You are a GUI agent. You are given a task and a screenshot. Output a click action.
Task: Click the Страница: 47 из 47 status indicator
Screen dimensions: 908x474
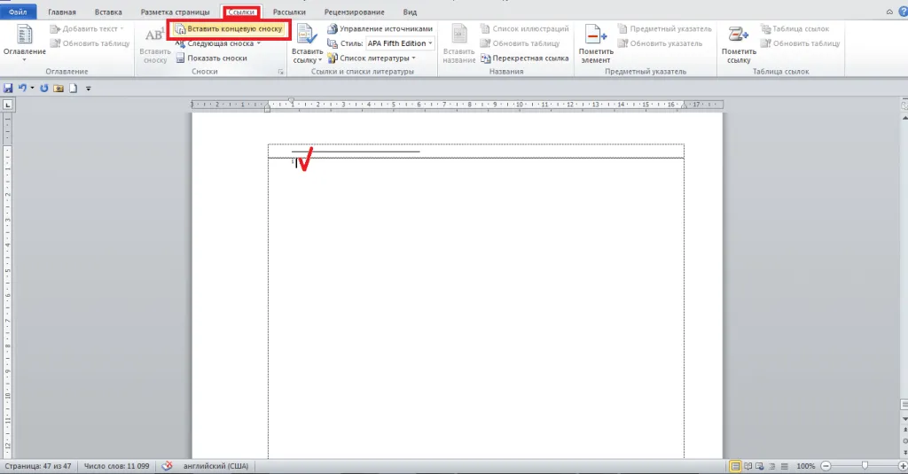tap(38, 466)
